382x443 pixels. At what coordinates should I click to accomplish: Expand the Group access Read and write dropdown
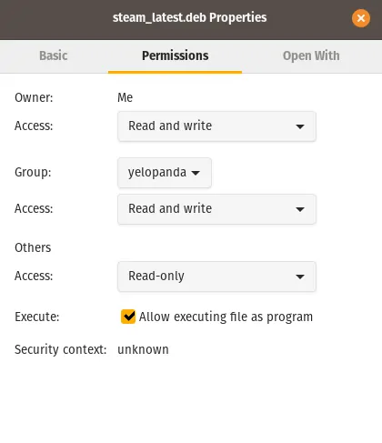click(216, 209)
